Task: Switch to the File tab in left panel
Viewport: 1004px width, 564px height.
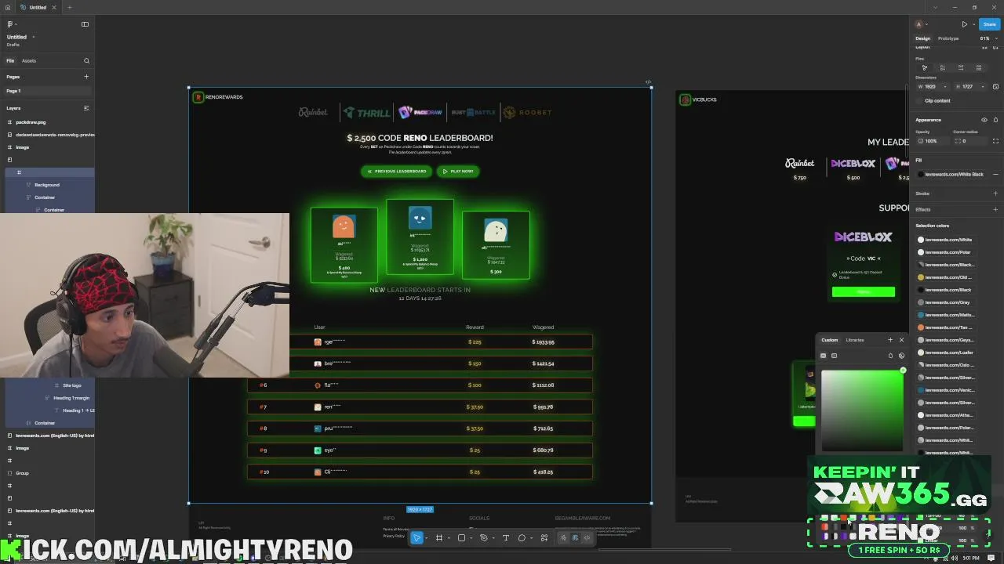Action: click(x=10, y=60)
